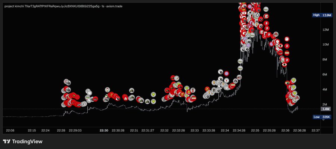Click the gray triangle marker at the peak
Screen dimensions: 336x149
coord(257,15)
